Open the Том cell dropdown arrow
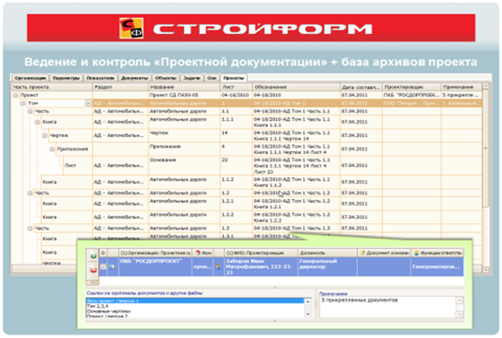This screenshot has height=338, width=502. point(88,104)
